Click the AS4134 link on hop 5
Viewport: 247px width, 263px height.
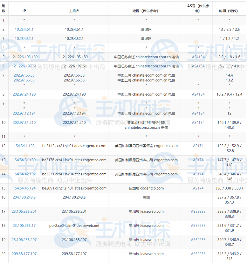(x=198, y=57)
